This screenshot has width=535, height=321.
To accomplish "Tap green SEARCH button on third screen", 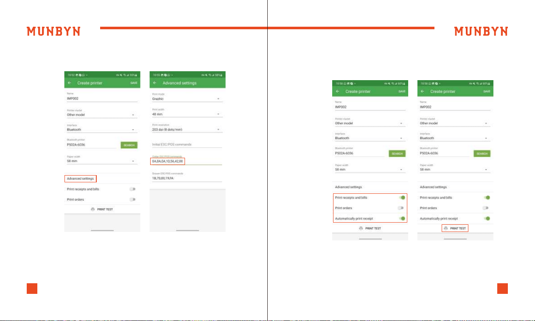I will [397, 154].
